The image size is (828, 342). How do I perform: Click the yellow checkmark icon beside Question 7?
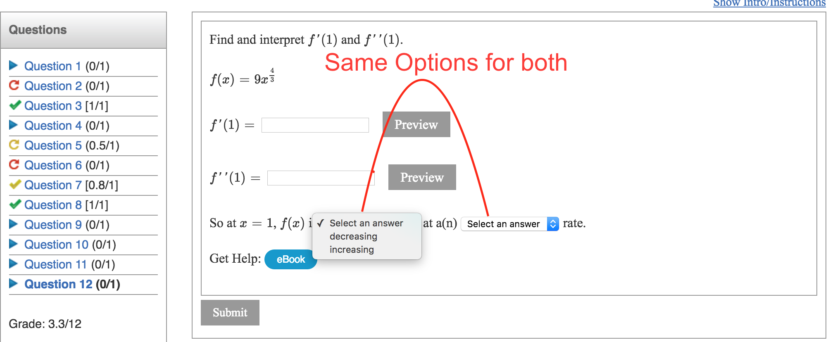coord(15,184)
